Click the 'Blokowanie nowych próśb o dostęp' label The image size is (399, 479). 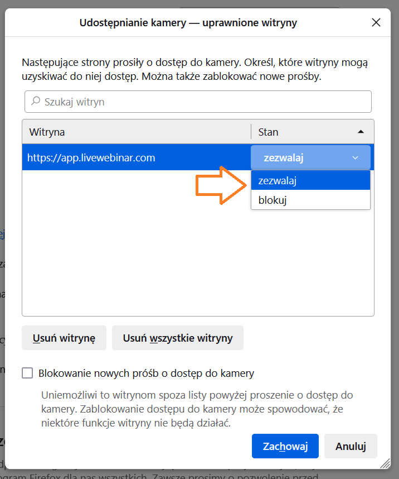(x=146, y=373)
